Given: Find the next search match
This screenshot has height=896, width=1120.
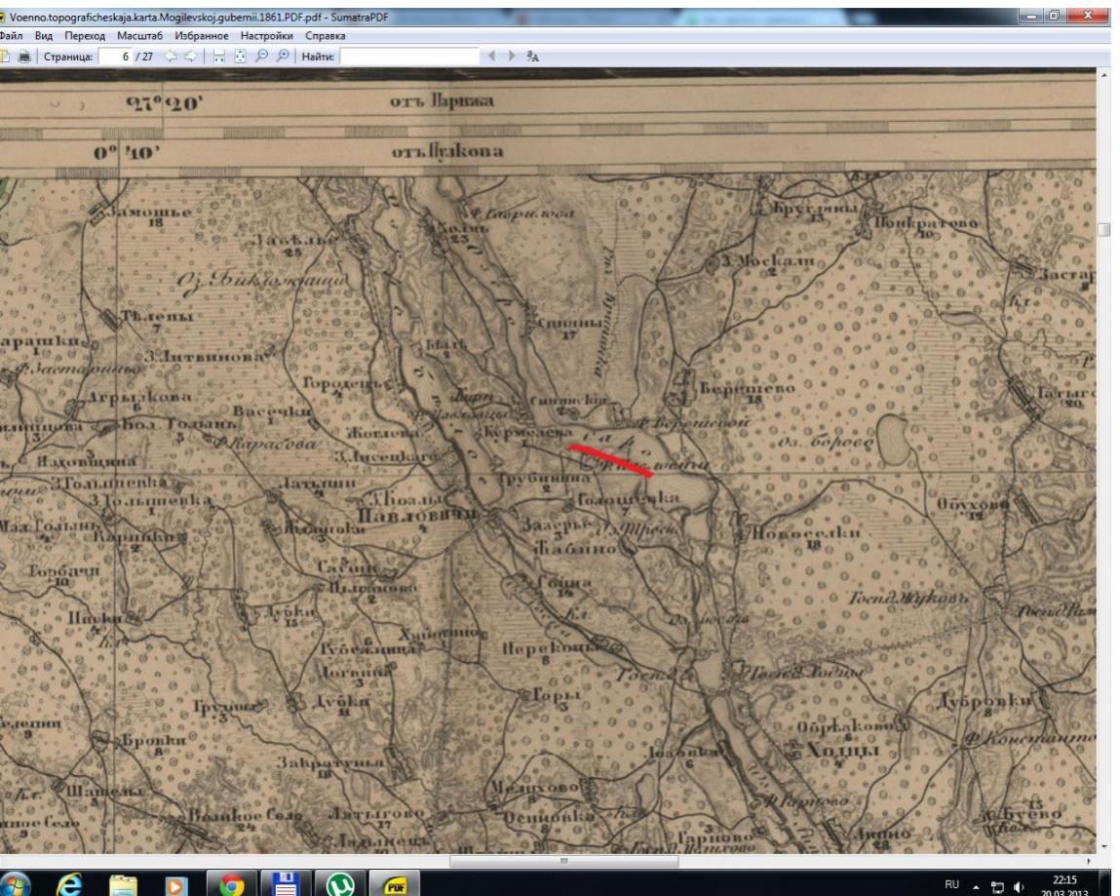Looking at the screenshot, I should 510,57.
